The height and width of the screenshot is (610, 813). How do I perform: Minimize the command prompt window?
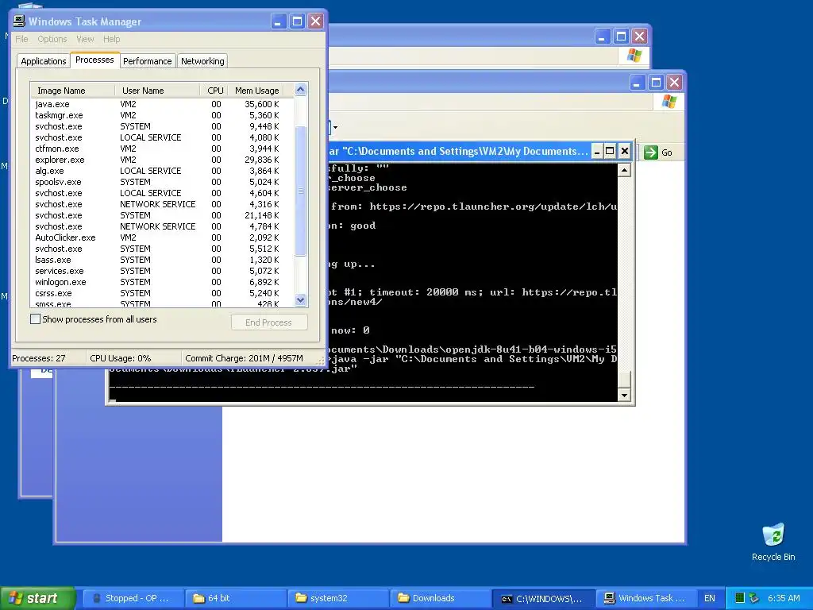[x=597, y=151]
